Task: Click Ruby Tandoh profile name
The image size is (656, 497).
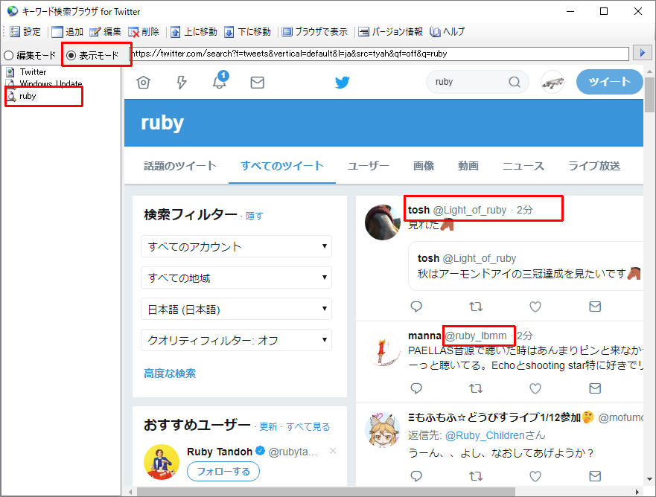Action: click(x=219, y=452)
